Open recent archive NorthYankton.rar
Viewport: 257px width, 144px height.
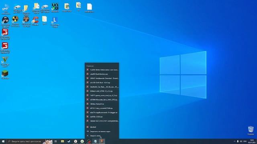tap(102, 74)
